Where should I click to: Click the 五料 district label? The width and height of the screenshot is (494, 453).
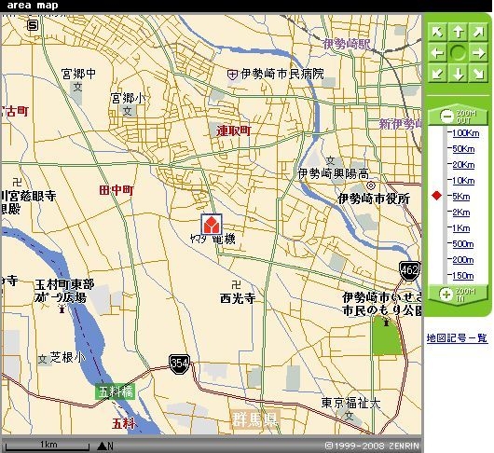point(124,424)
